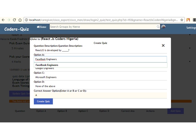Open the Home menu link

pyautogui.click(x=41, y=27)
